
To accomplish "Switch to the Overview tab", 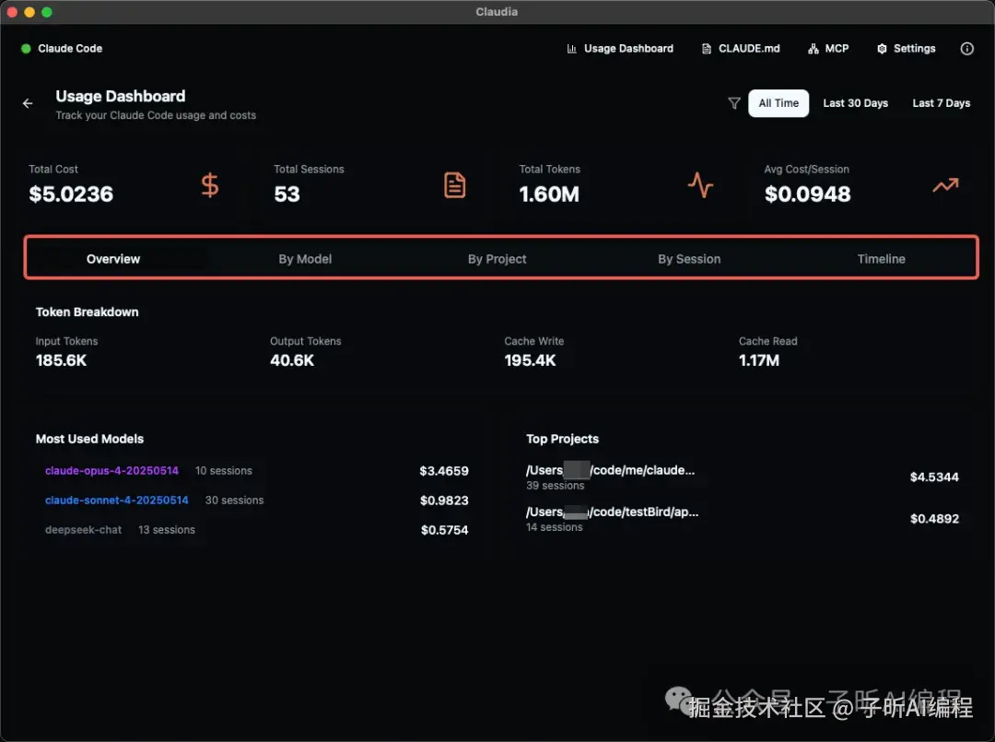I will pyautogui.click(x=113, y=259).
